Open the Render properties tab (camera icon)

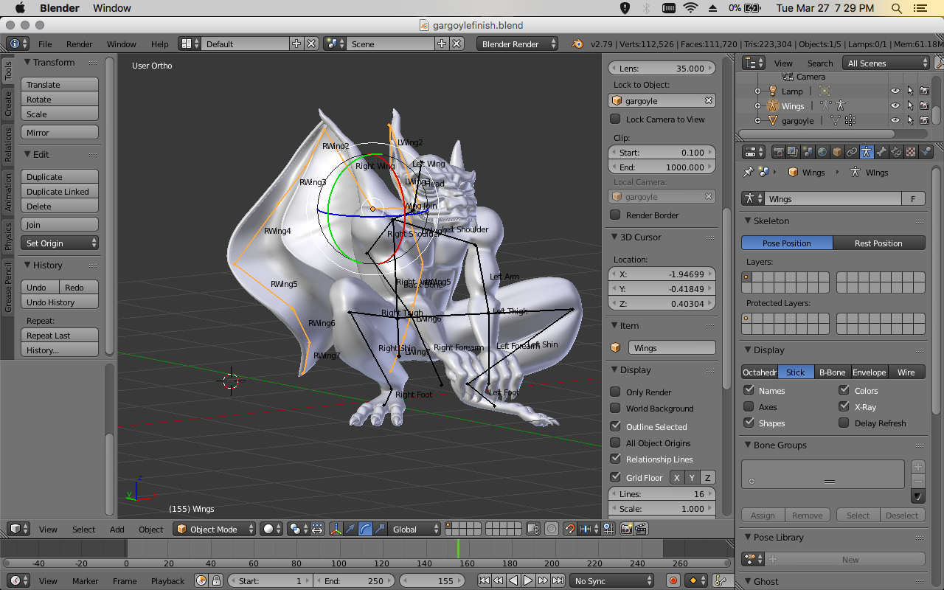778,152
